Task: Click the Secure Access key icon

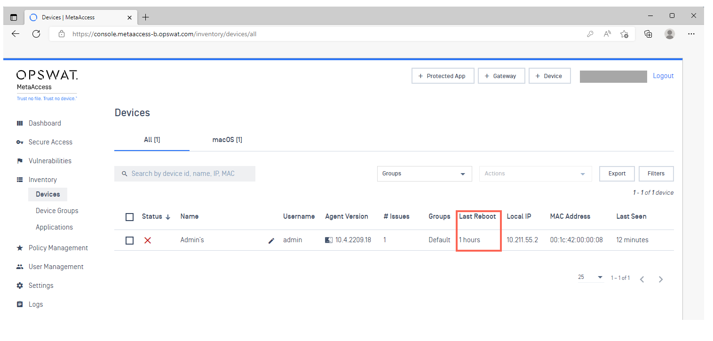Action: (x=20, y=142)
